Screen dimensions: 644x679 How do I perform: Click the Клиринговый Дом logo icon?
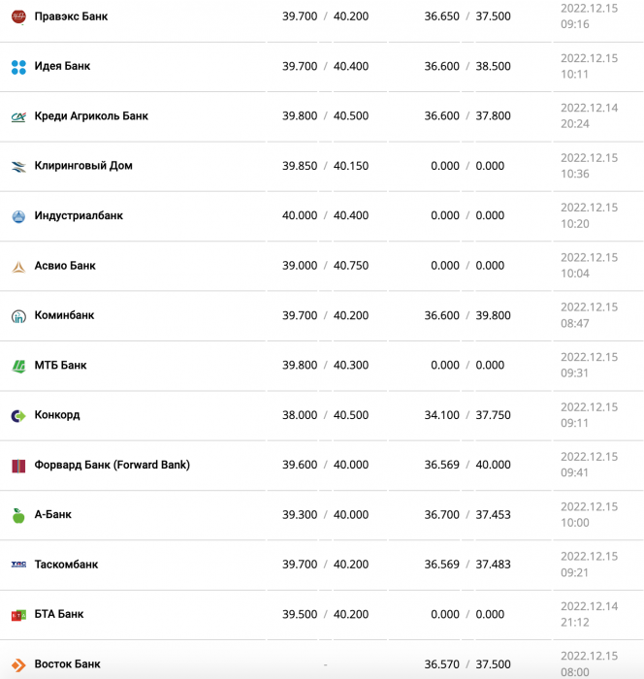[18, 166]
